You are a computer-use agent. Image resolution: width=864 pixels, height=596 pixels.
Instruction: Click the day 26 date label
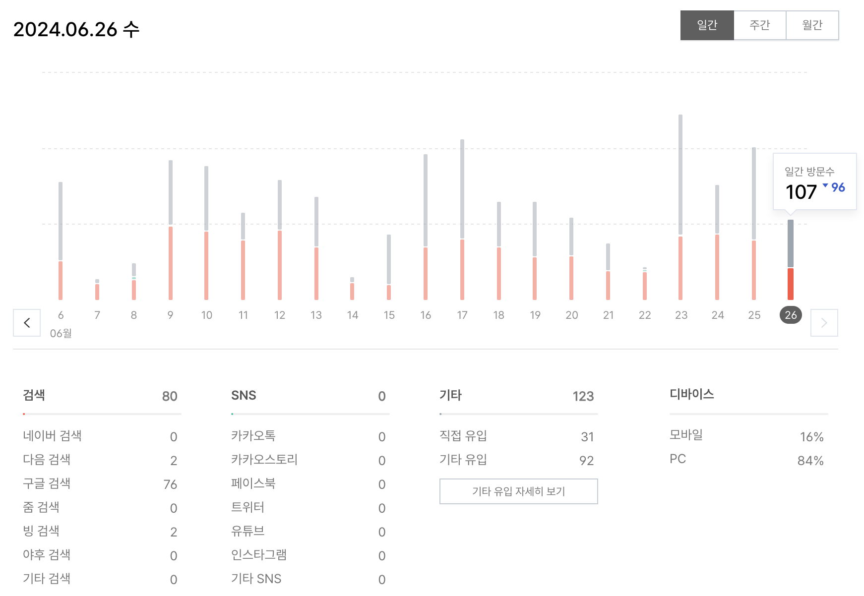click(791, 315)
